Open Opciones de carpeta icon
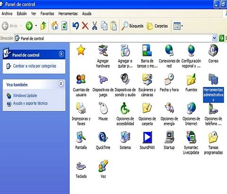This screenshot has width=227, height=194. [147, 108]
